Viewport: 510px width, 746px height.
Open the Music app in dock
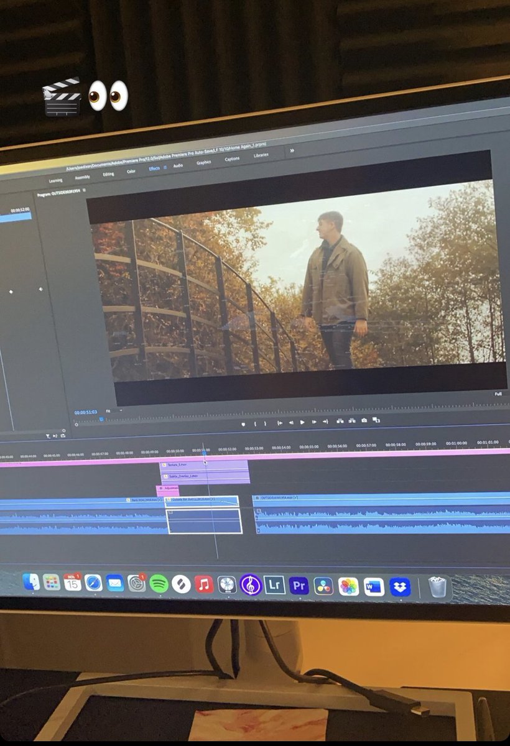pos(204,584)
